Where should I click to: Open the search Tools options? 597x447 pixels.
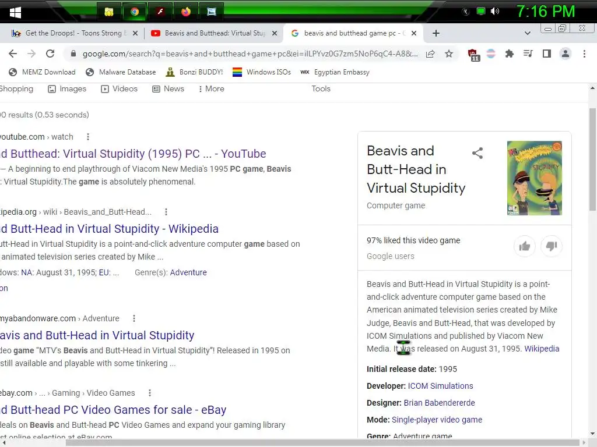point(321,88)
